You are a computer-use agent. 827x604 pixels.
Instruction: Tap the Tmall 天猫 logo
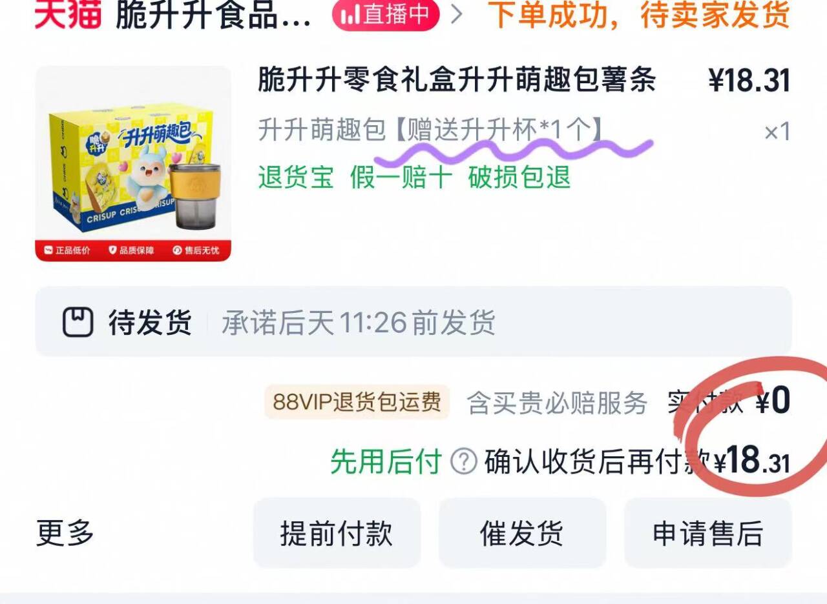pyautogui.click(x=68, y=14)
